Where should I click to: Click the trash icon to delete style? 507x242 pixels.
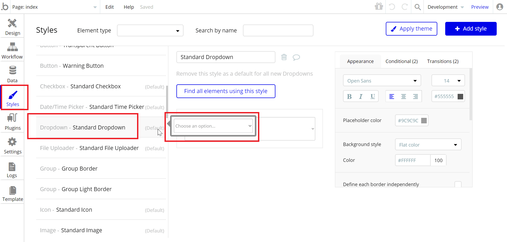[x=284, y=57]
